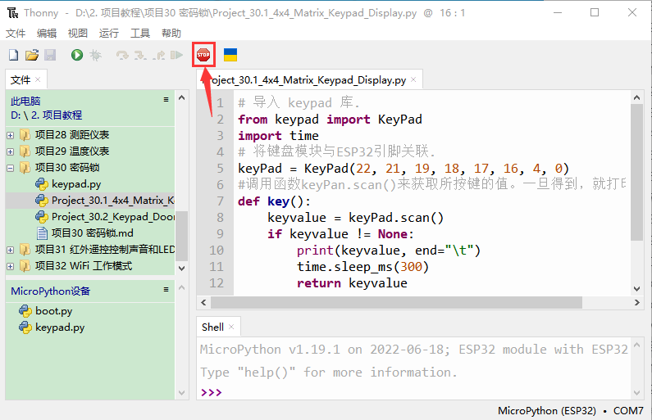Expand the 项目32 WiFi 工作模式 folder
This screenshot has height=420, width=652.
pyautogui.click(x=11, y=266)
